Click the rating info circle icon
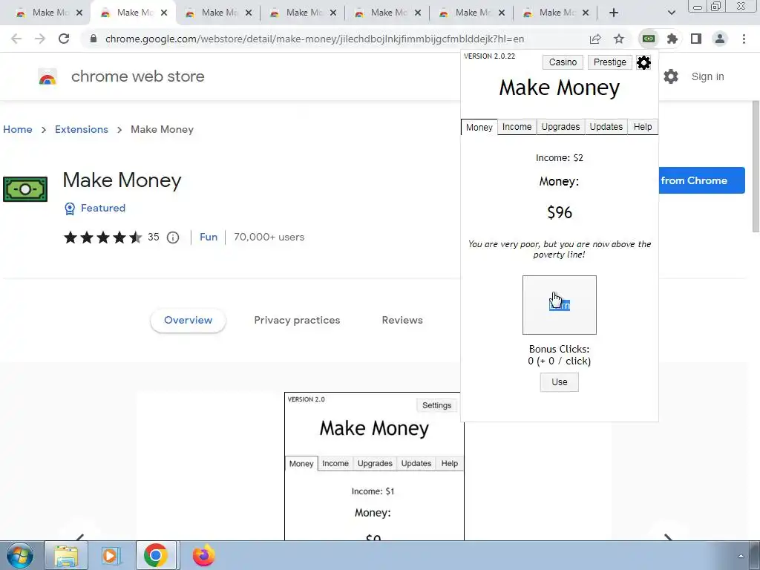 [173, 237]
